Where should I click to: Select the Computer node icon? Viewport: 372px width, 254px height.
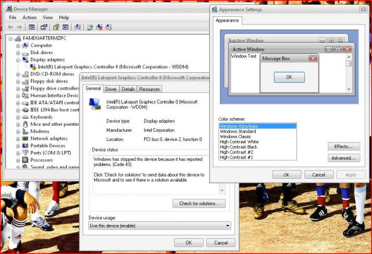pos(25,45)
